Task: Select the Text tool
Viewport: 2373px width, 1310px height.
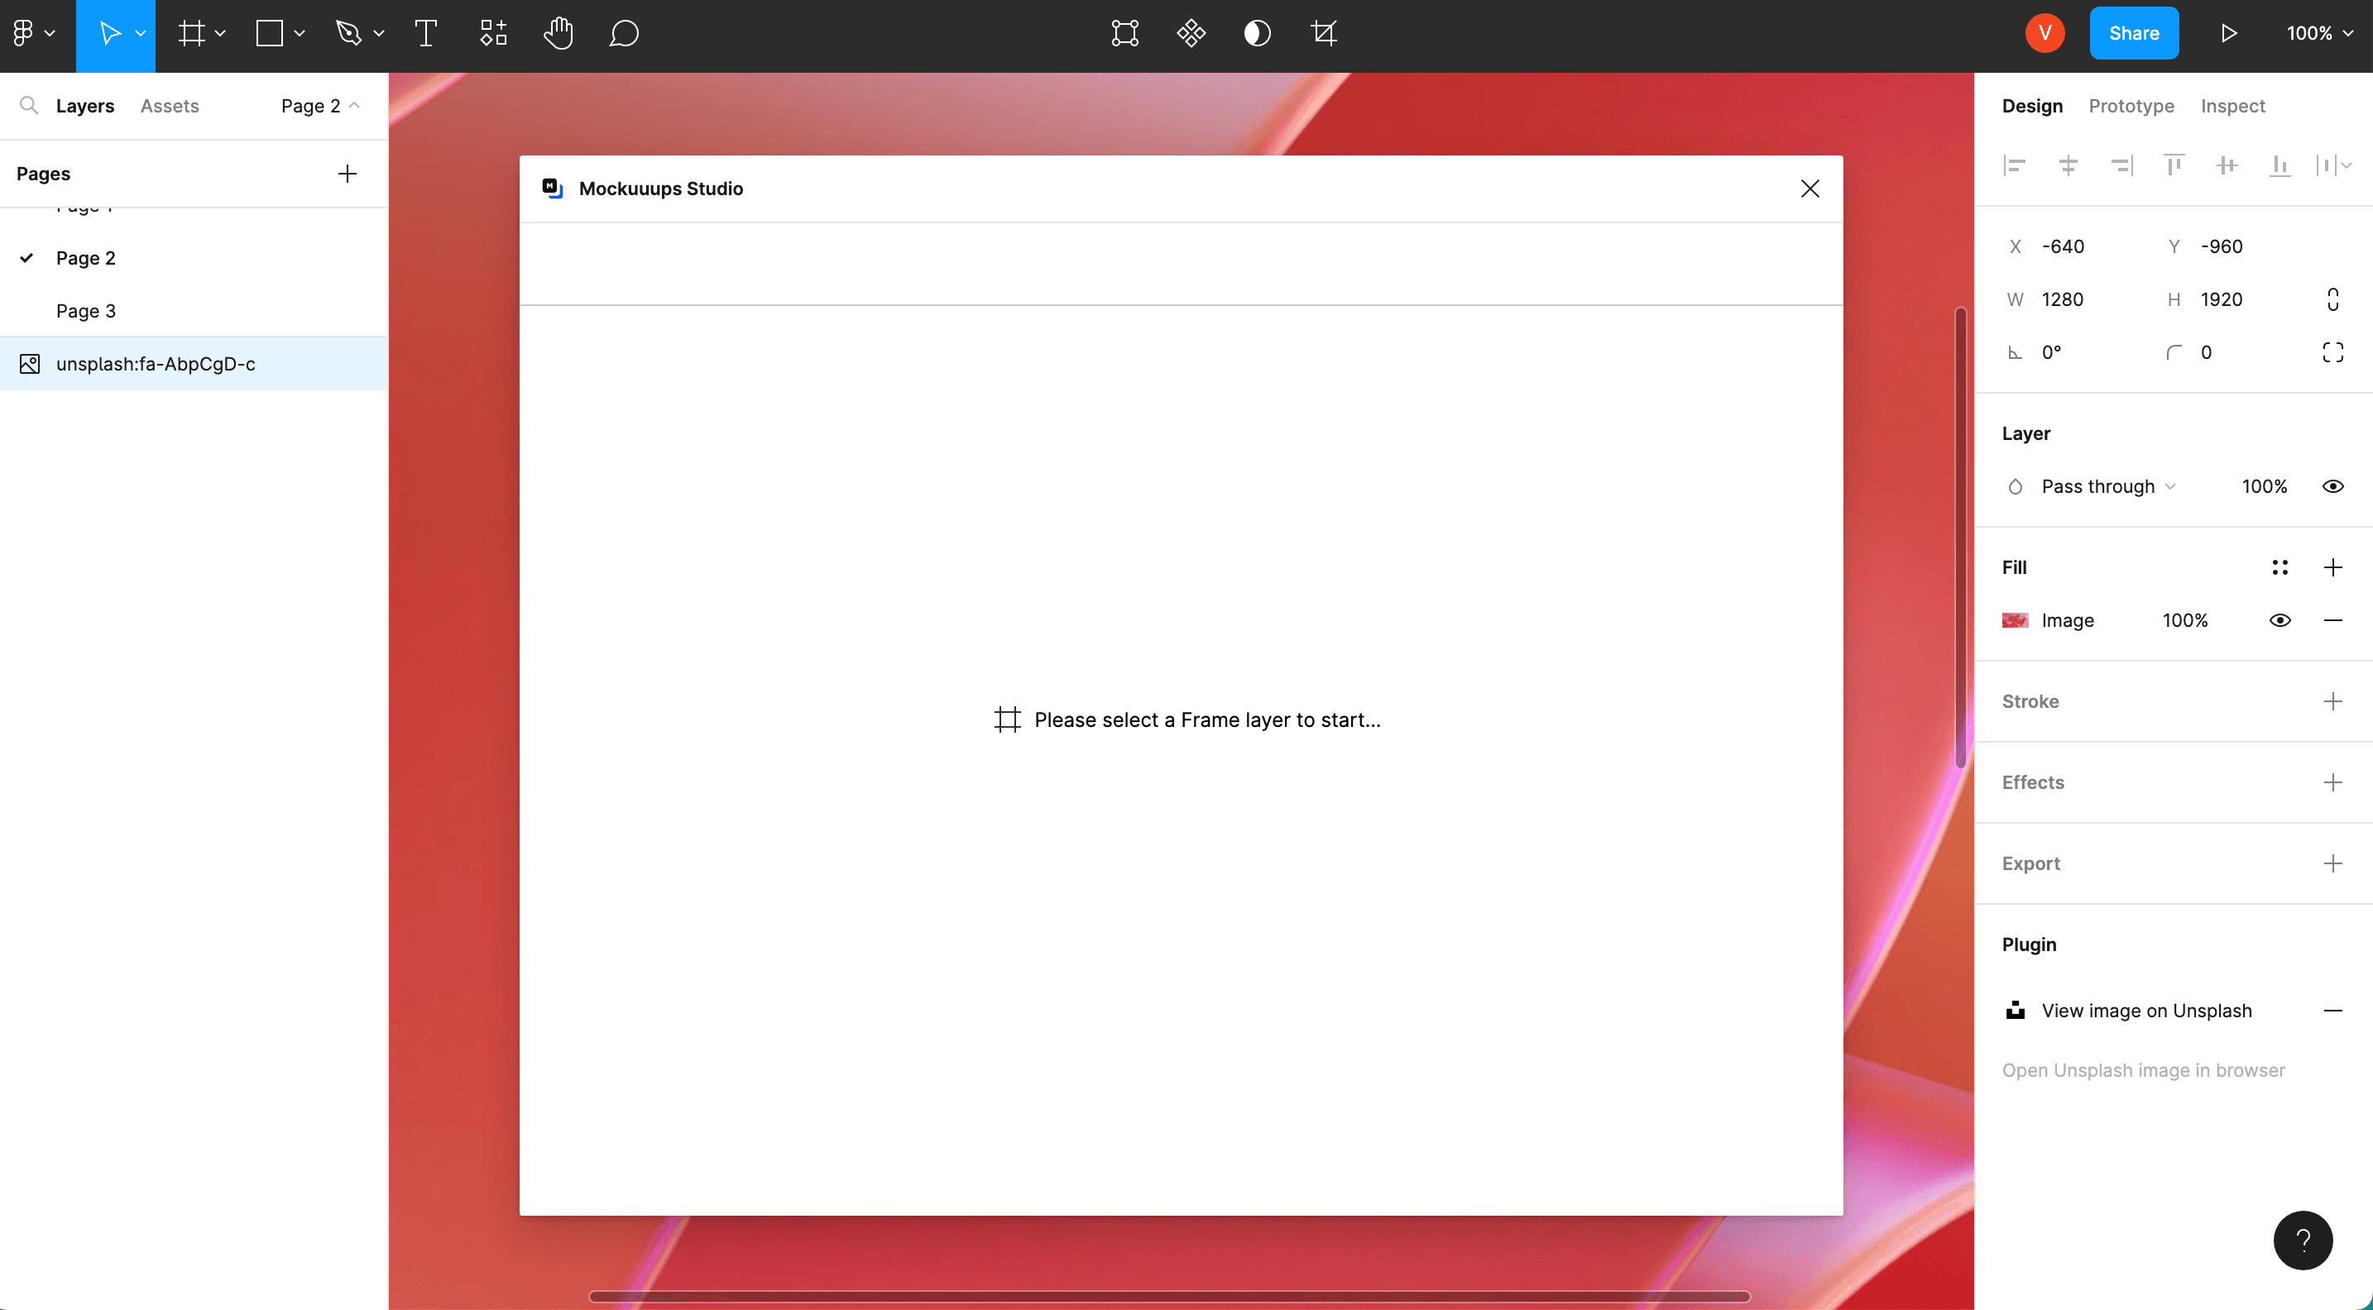Action: pyautogui.click(x=425, y=34)
